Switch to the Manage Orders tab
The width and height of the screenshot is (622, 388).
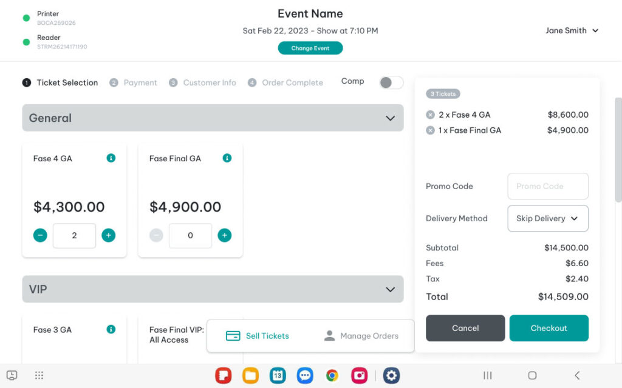[x=361, y=336]
